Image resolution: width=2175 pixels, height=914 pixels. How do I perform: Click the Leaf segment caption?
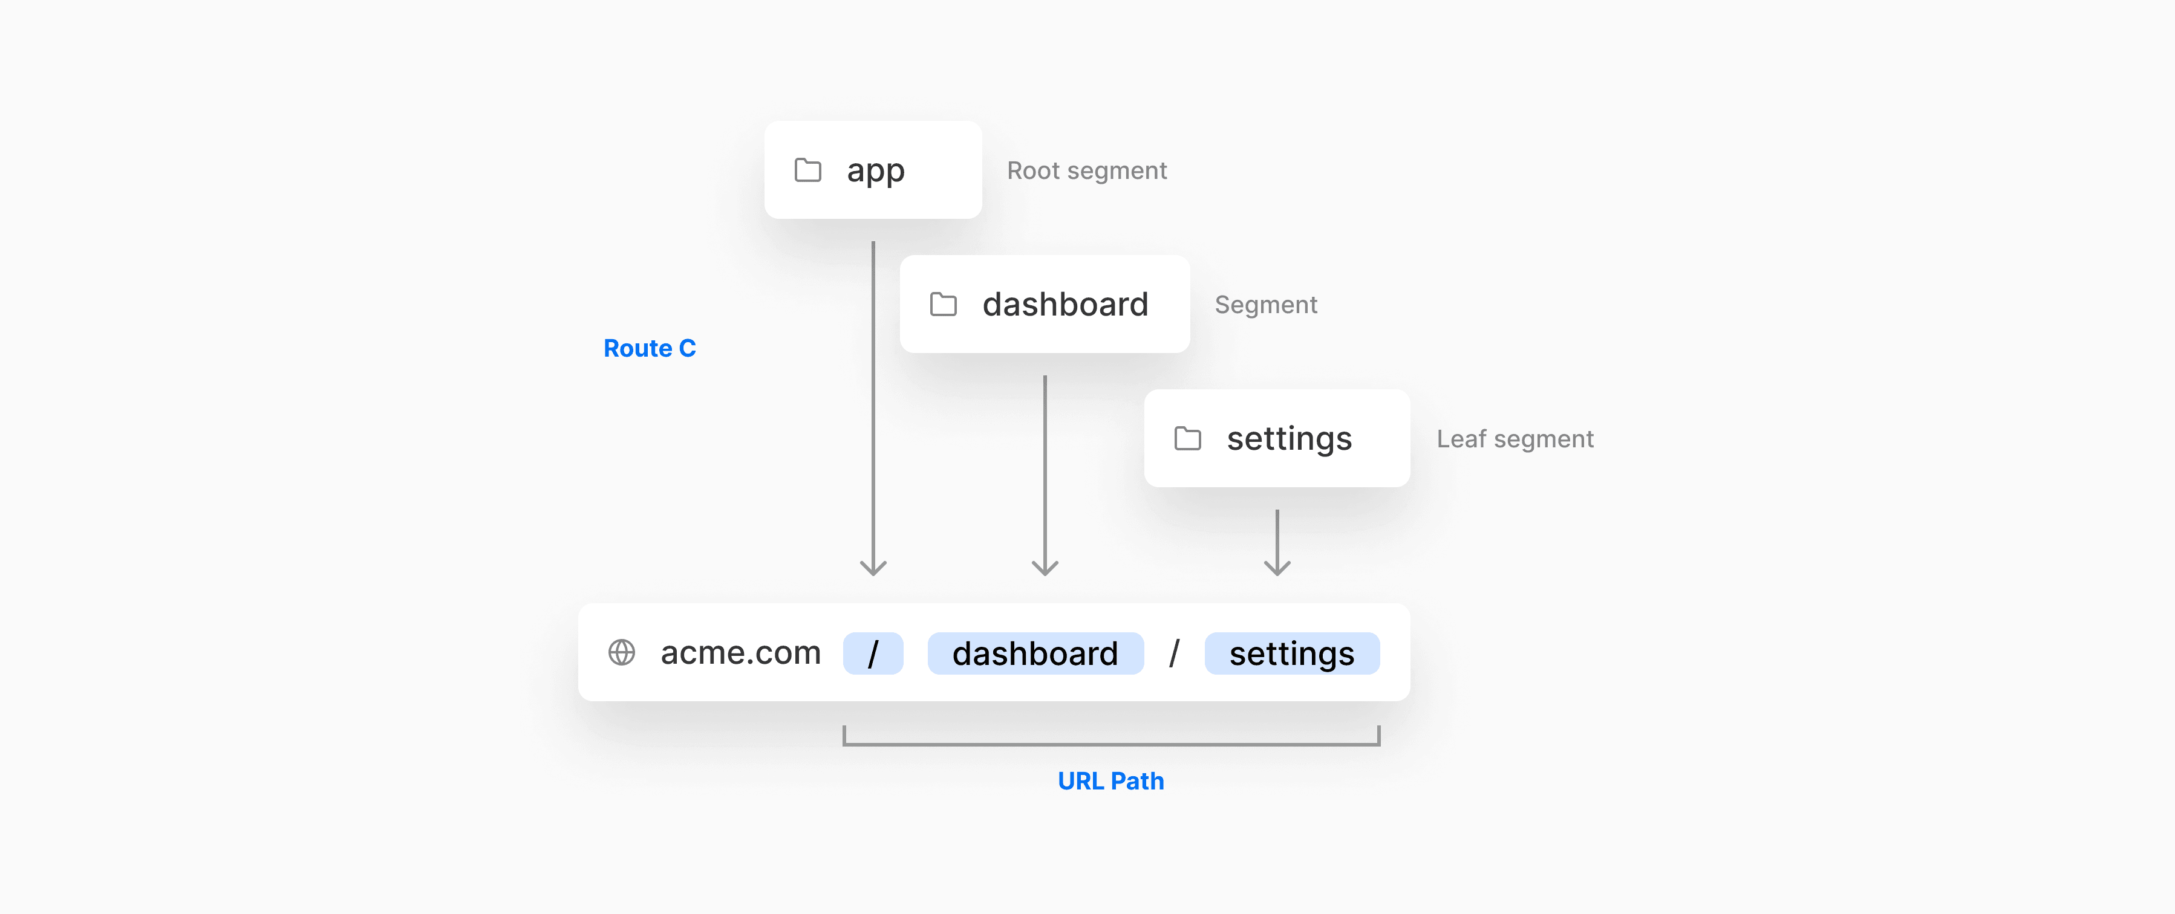pyautogui.click(x=1516, y=439)
